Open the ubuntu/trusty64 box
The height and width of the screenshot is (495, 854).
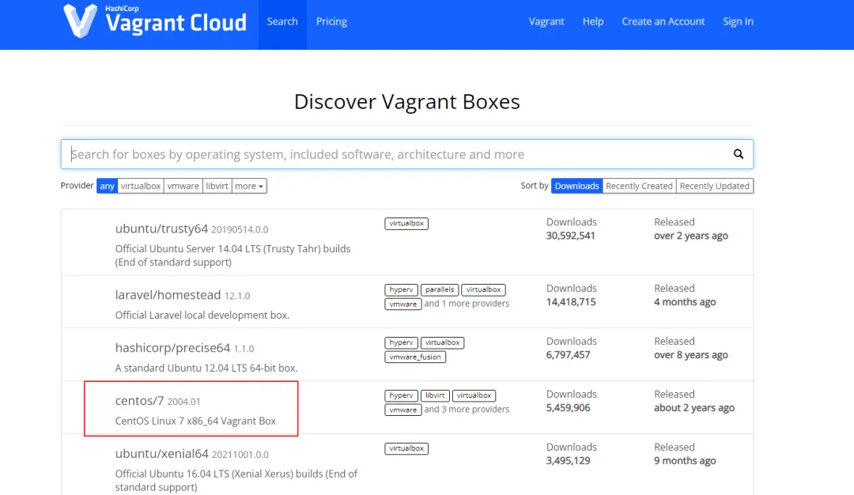click(x=161, y=229)
